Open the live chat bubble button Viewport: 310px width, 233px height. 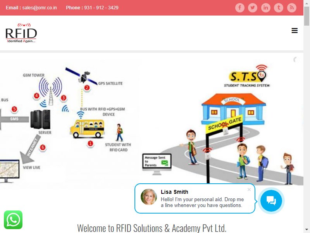[x=271, y=200]
